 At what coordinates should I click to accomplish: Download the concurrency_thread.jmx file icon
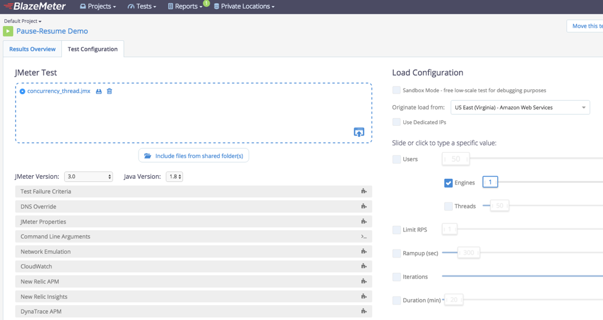99,92
